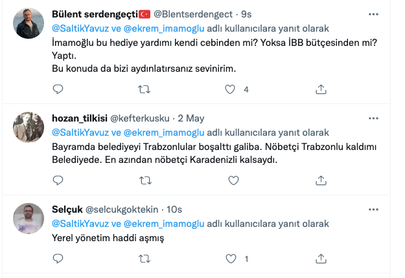Share Bülent serdengeçti's tweet
The height and width of the screenshot is (278, 405).
321,89
